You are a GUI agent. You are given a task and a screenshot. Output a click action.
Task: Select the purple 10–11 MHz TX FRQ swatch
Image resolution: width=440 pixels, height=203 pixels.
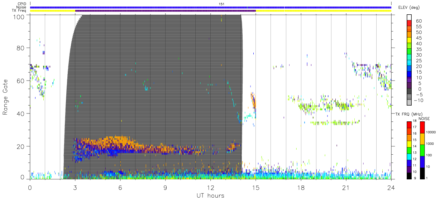[409, 169]
